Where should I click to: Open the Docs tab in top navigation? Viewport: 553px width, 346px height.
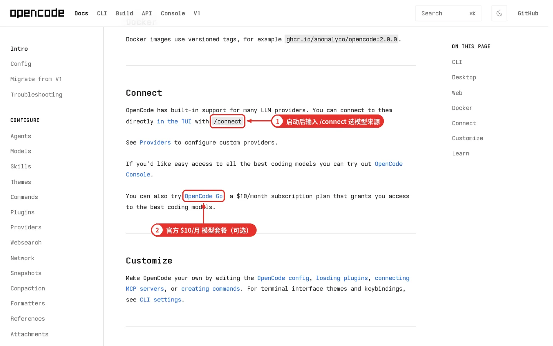[81, 13]
